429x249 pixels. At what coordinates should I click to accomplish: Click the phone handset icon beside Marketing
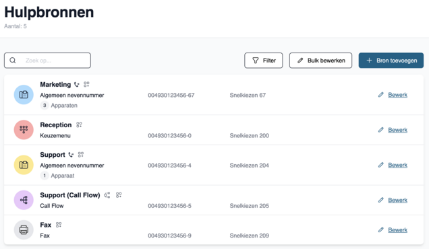[77, 85]
